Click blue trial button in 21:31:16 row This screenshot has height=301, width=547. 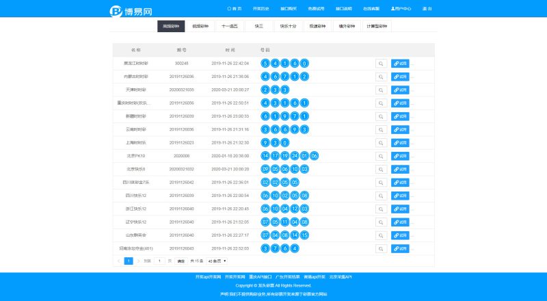400,129
